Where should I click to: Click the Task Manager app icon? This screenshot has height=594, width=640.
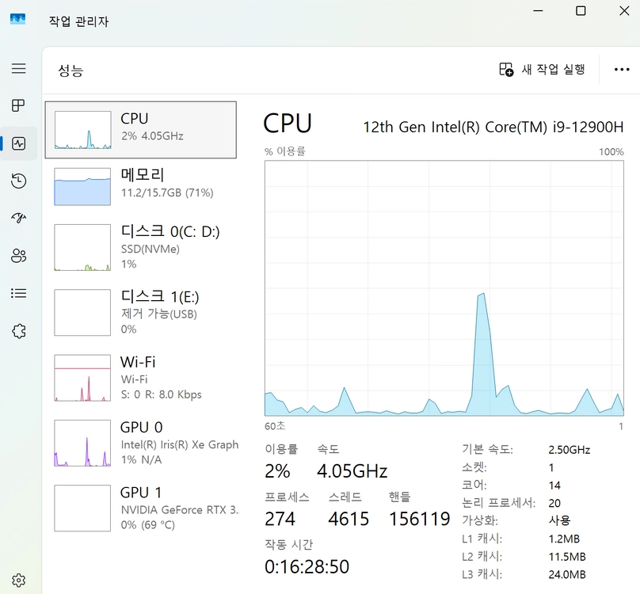pyautogui.click(x=17, y=19)
